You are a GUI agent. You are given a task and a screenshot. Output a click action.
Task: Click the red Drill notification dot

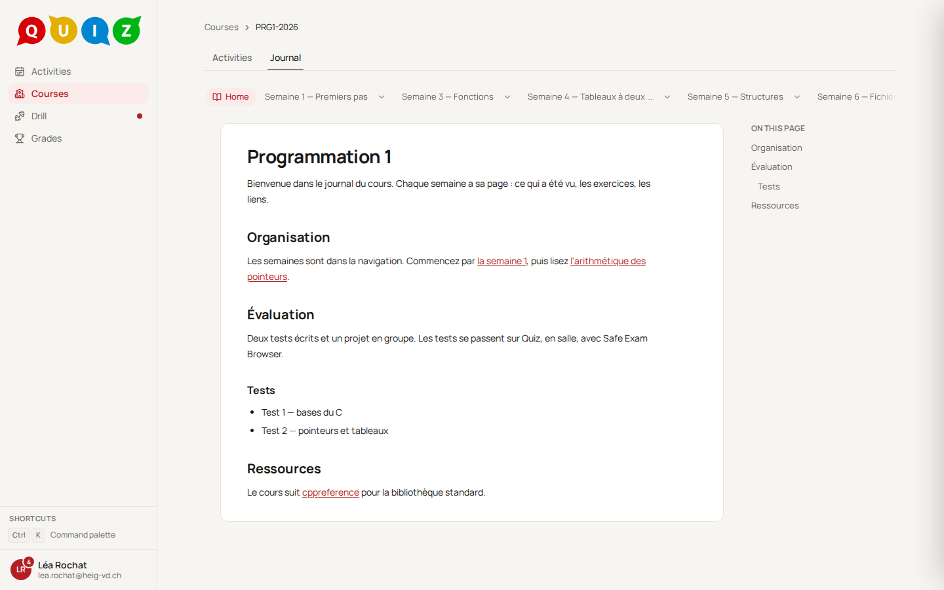pyautogui.click(x=140, y=116)
